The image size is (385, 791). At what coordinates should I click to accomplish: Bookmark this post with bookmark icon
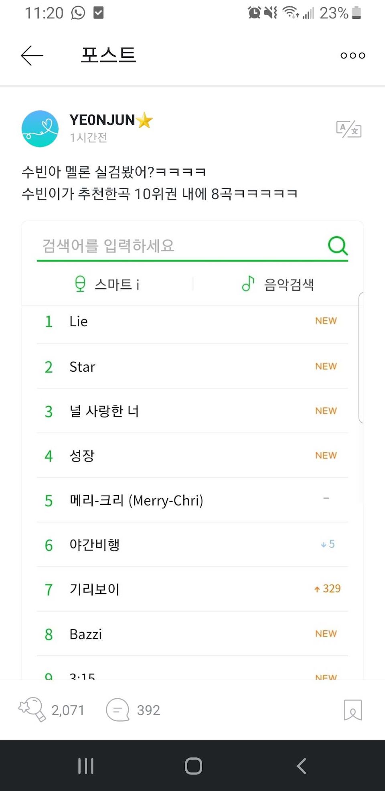(353, 710)
